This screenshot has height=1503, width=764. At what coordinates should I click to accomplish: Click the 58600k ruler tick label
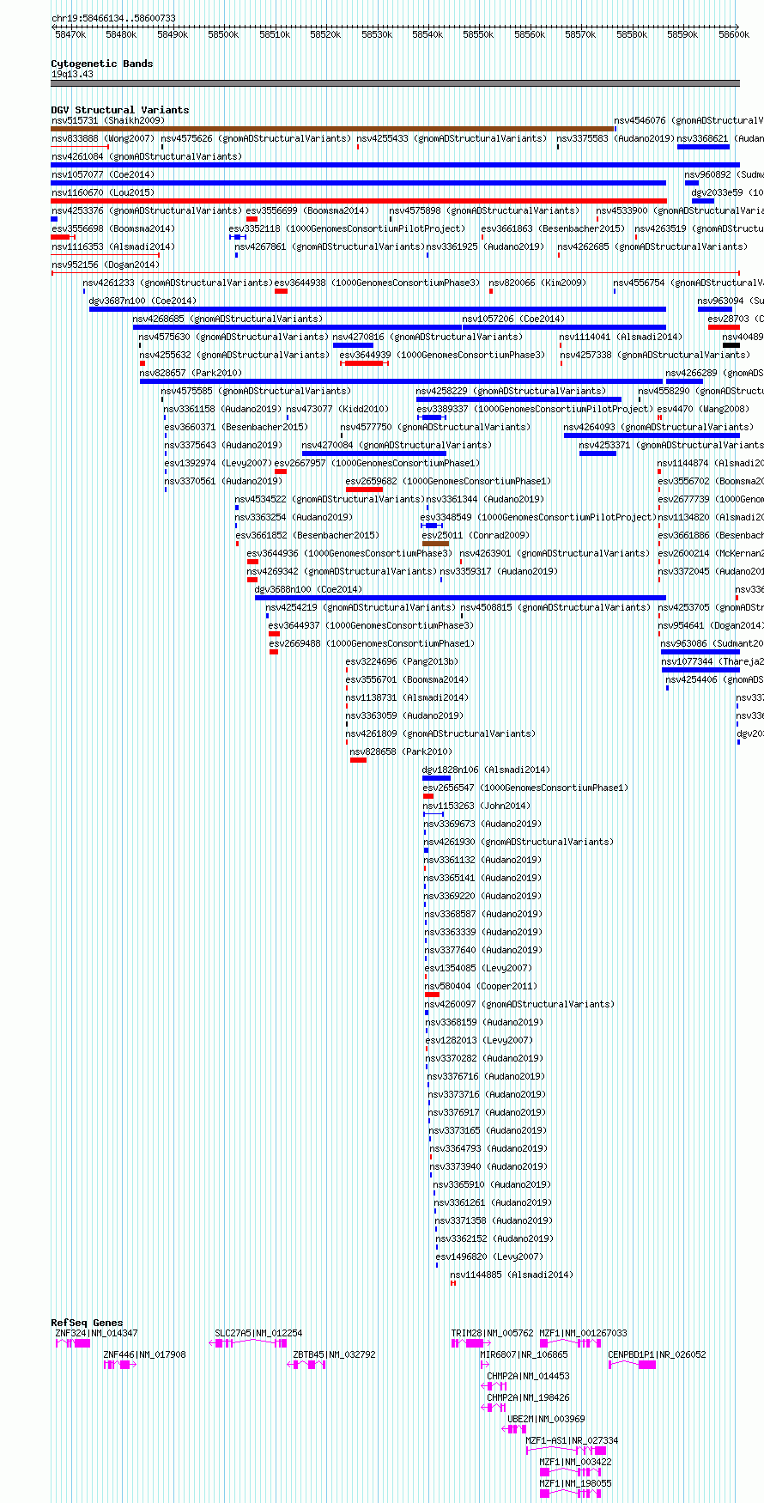[733, 34]
